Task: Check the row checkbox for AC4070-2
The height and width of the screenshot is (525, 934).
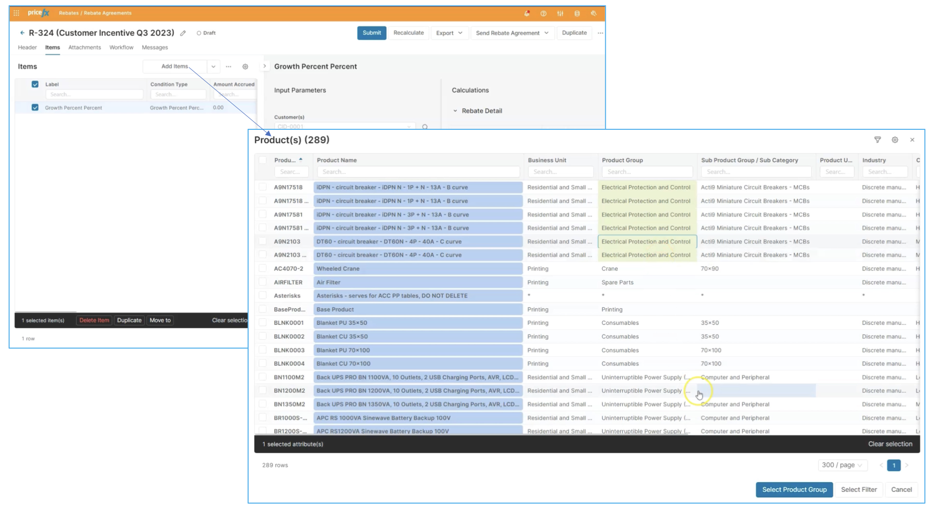Action: [x=263, y=268]
